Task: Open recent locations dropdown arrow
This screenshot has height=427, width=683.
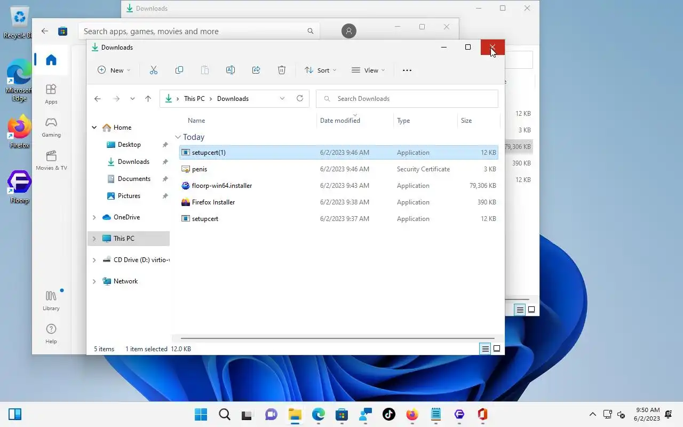Action: (132, 99)
